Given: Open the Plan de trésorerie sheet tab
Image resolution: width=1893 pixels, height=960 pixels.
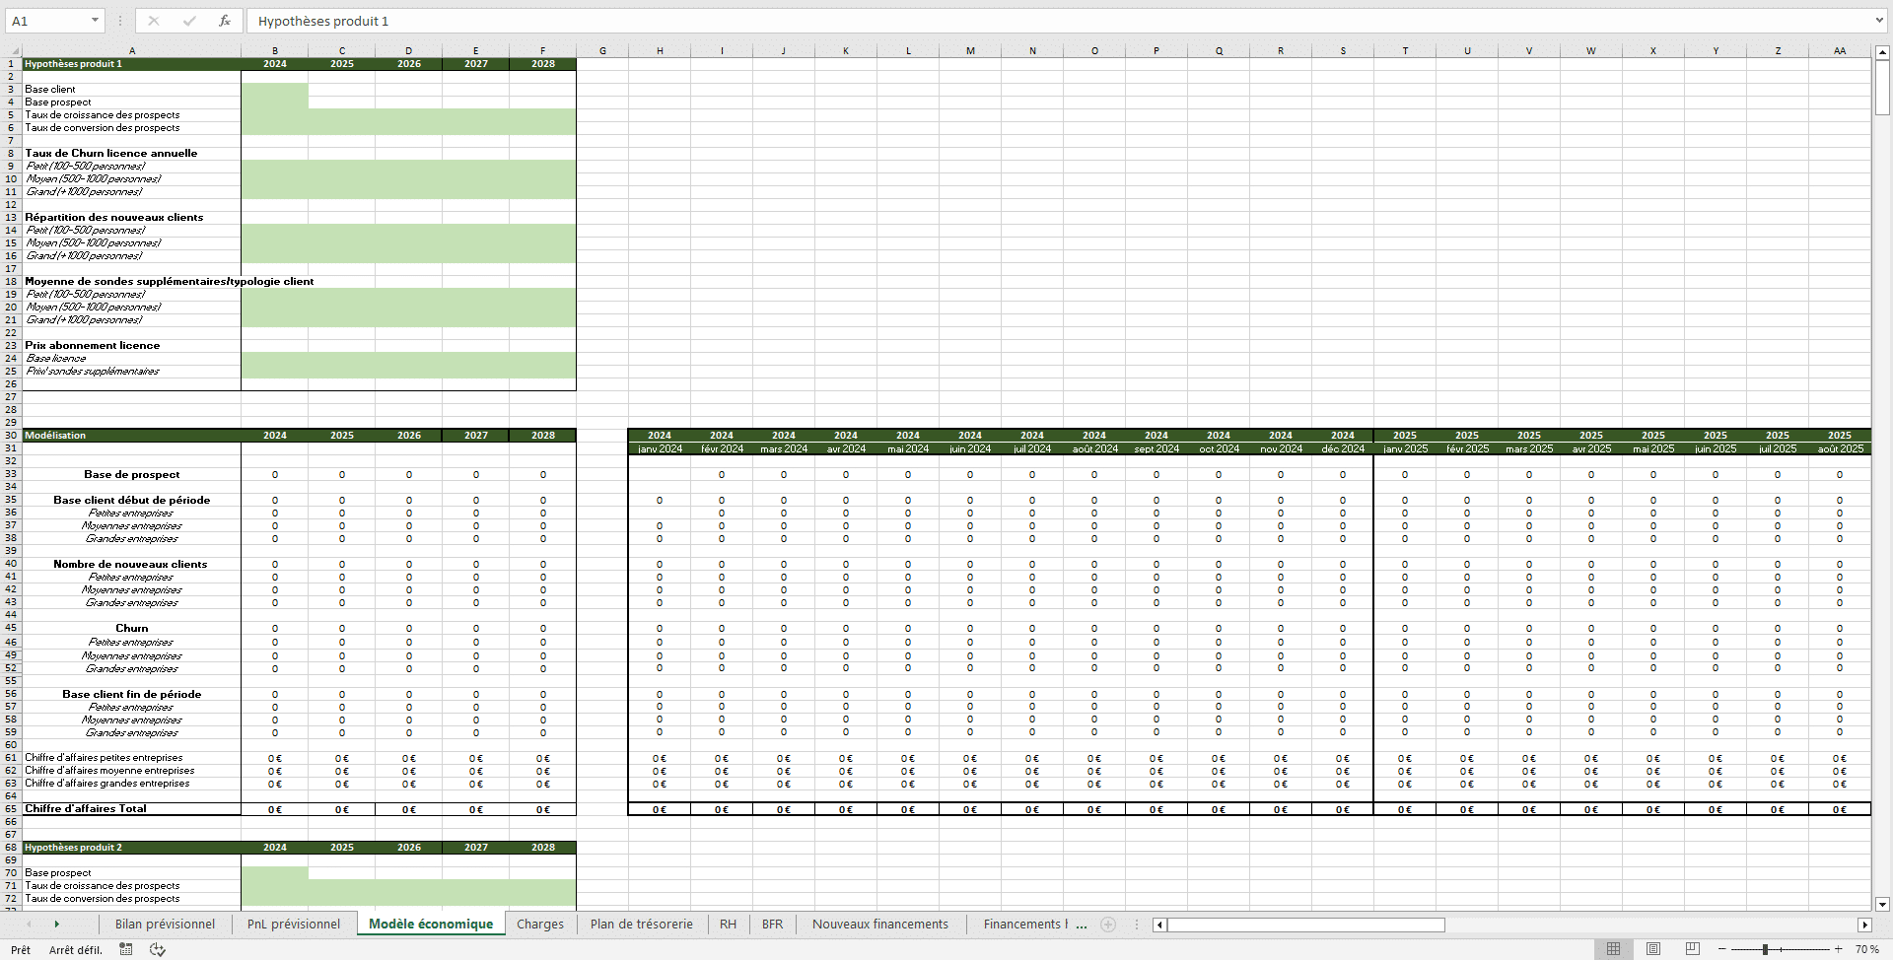Looking at the screenshot, I should click(x=641, y=925).
